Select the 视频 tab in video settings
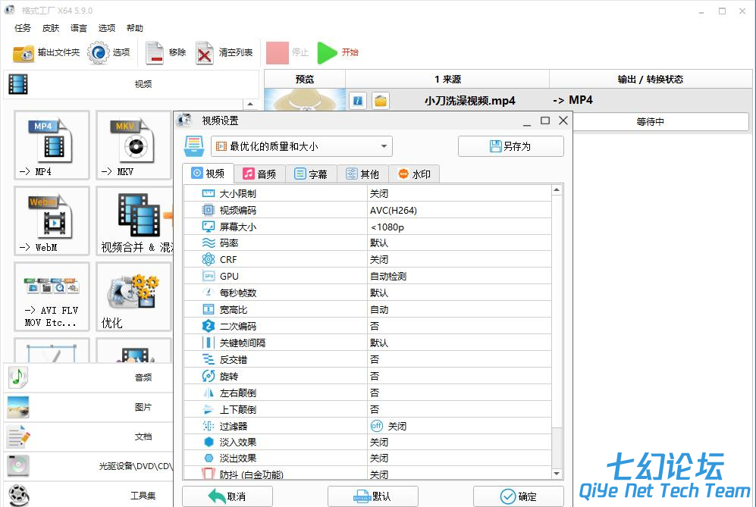The width and height of the screenshot is (756, 507). 209,173
